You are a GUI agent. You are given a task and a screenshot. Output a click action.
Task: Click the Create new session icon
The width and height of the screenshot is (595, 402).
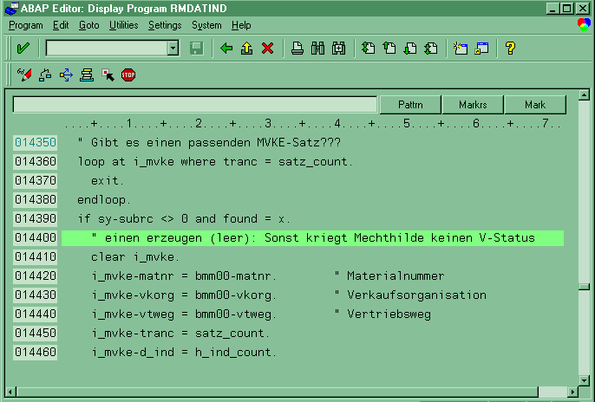461,49
